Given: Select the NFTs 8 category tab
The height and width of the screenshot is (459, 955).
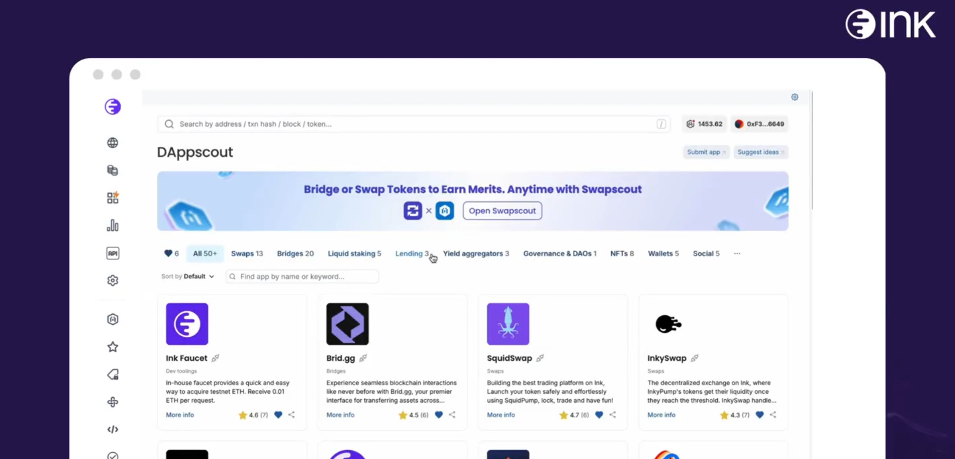Looking at the screenshot, I should pos(622,254).
